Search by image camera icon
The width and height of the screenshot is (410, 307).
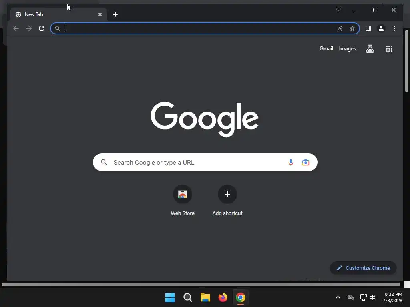305,162
